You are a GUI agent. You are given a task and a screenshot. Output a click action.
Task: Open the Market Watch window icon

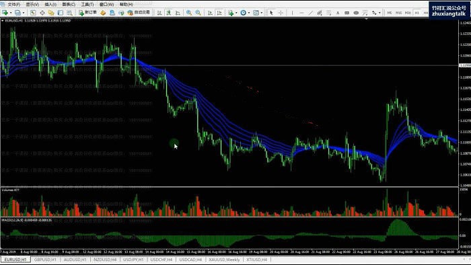(x=33, y=13)
